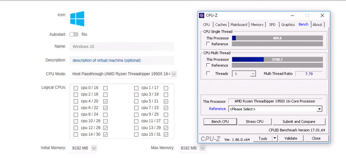
Task: Tick the Threads checkbox in CPU-Z
Action: pos(208,73)
